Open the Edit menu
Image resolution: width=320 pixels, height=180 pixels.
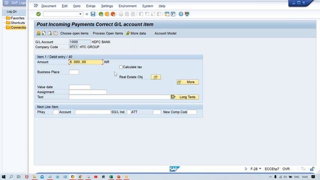coord(64,6)
